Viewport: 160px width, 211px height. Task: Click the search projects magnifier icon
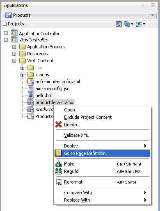pyautogui.click(x=119, y=24)
